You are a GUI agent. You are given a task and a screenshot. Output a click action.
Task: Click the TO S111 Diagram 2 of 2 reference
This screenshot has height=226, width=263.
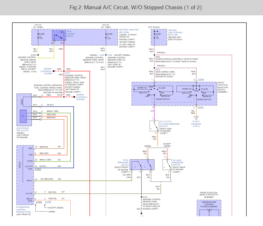point(196,124)
